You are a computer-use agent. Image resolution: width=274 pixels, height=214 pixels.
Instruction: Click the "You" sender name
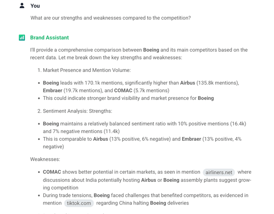coord(35,6)
